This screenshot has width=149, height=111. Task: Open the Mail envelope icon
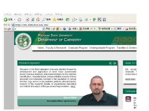[x=74, y=20]
